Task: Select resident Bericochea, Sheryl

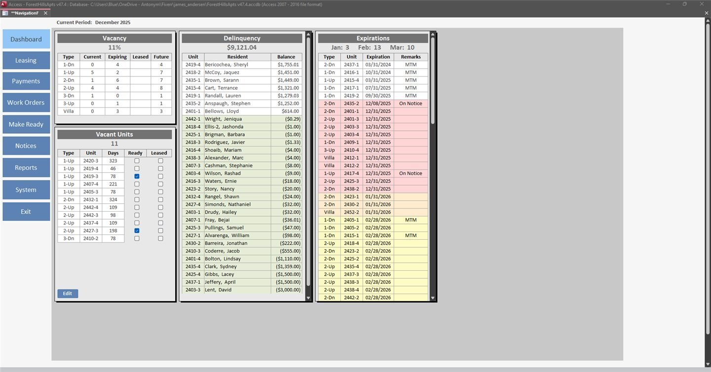Action: point(237,65)
